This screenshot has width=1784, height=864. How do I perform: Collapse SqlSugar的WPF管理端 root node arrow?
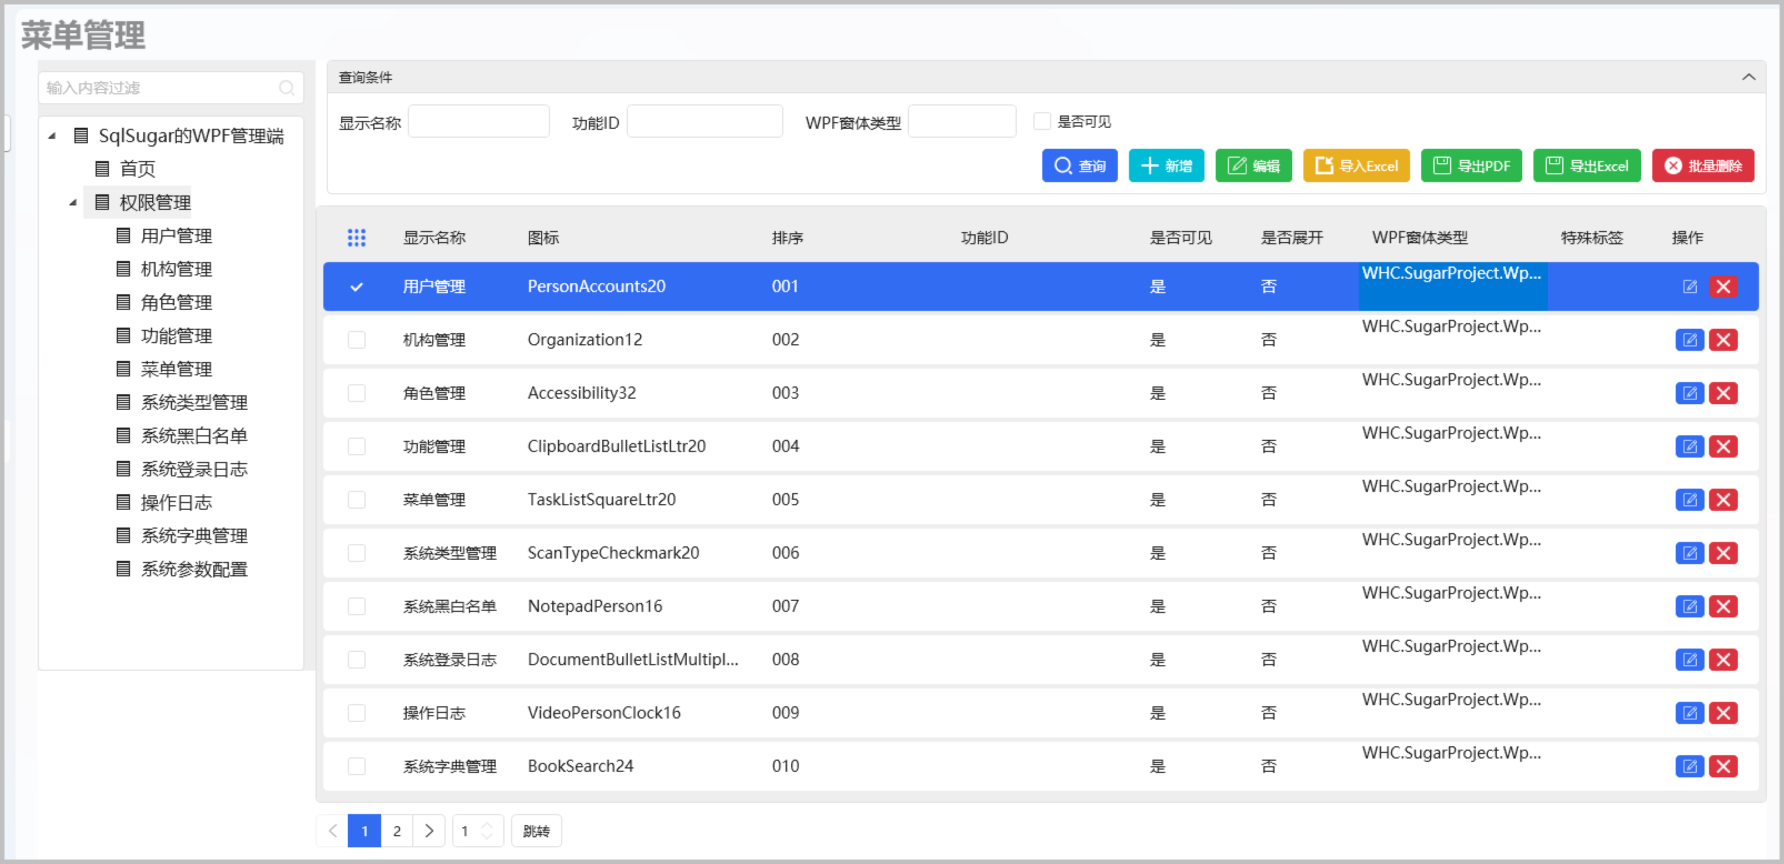tap(52, 135)
